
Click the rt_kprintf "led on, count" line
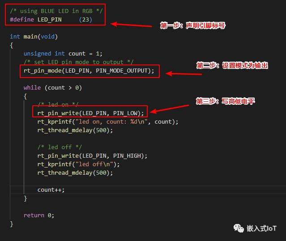107,121
